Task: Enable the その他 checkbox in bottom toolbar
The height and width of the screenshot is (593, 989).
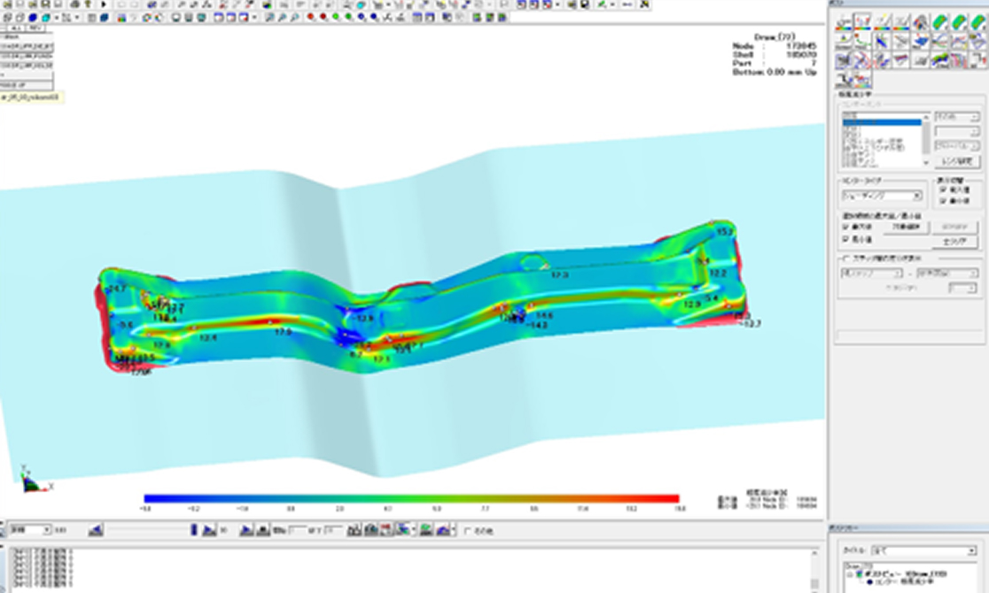Action: [x=468, y=531]
